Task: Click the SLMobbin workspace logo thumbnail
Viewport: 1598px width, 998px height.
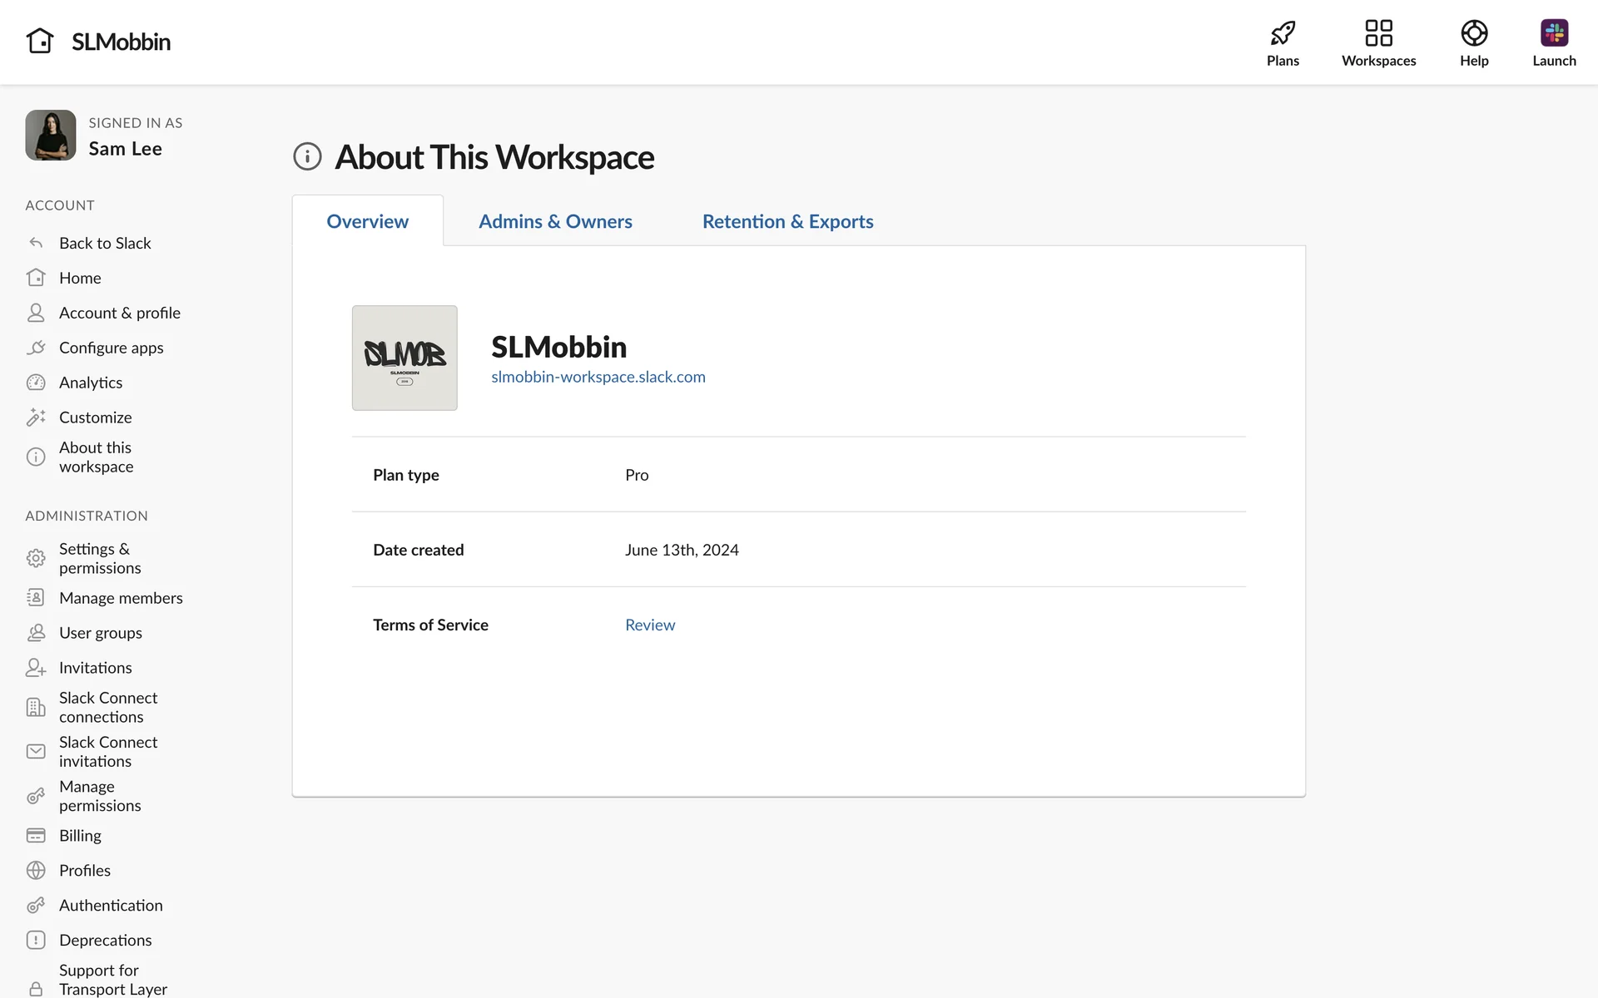Action: click(x=404, y=358)
